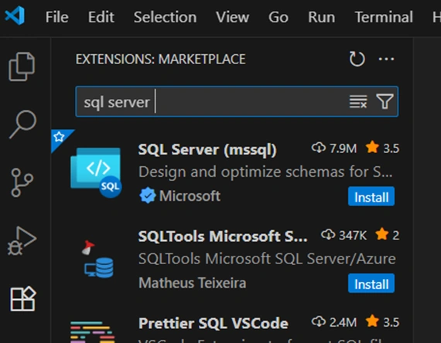Open the Selection menu
The width and height of the screenshot is (441, 343).
(x=165, y=17)
